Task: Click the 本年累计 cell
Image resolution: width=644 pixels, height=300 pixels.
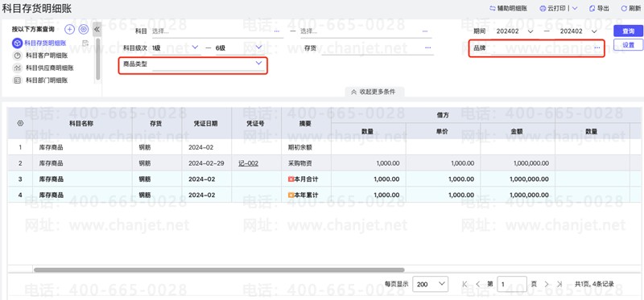Action: pyautogui.click(x=307, y=195)
